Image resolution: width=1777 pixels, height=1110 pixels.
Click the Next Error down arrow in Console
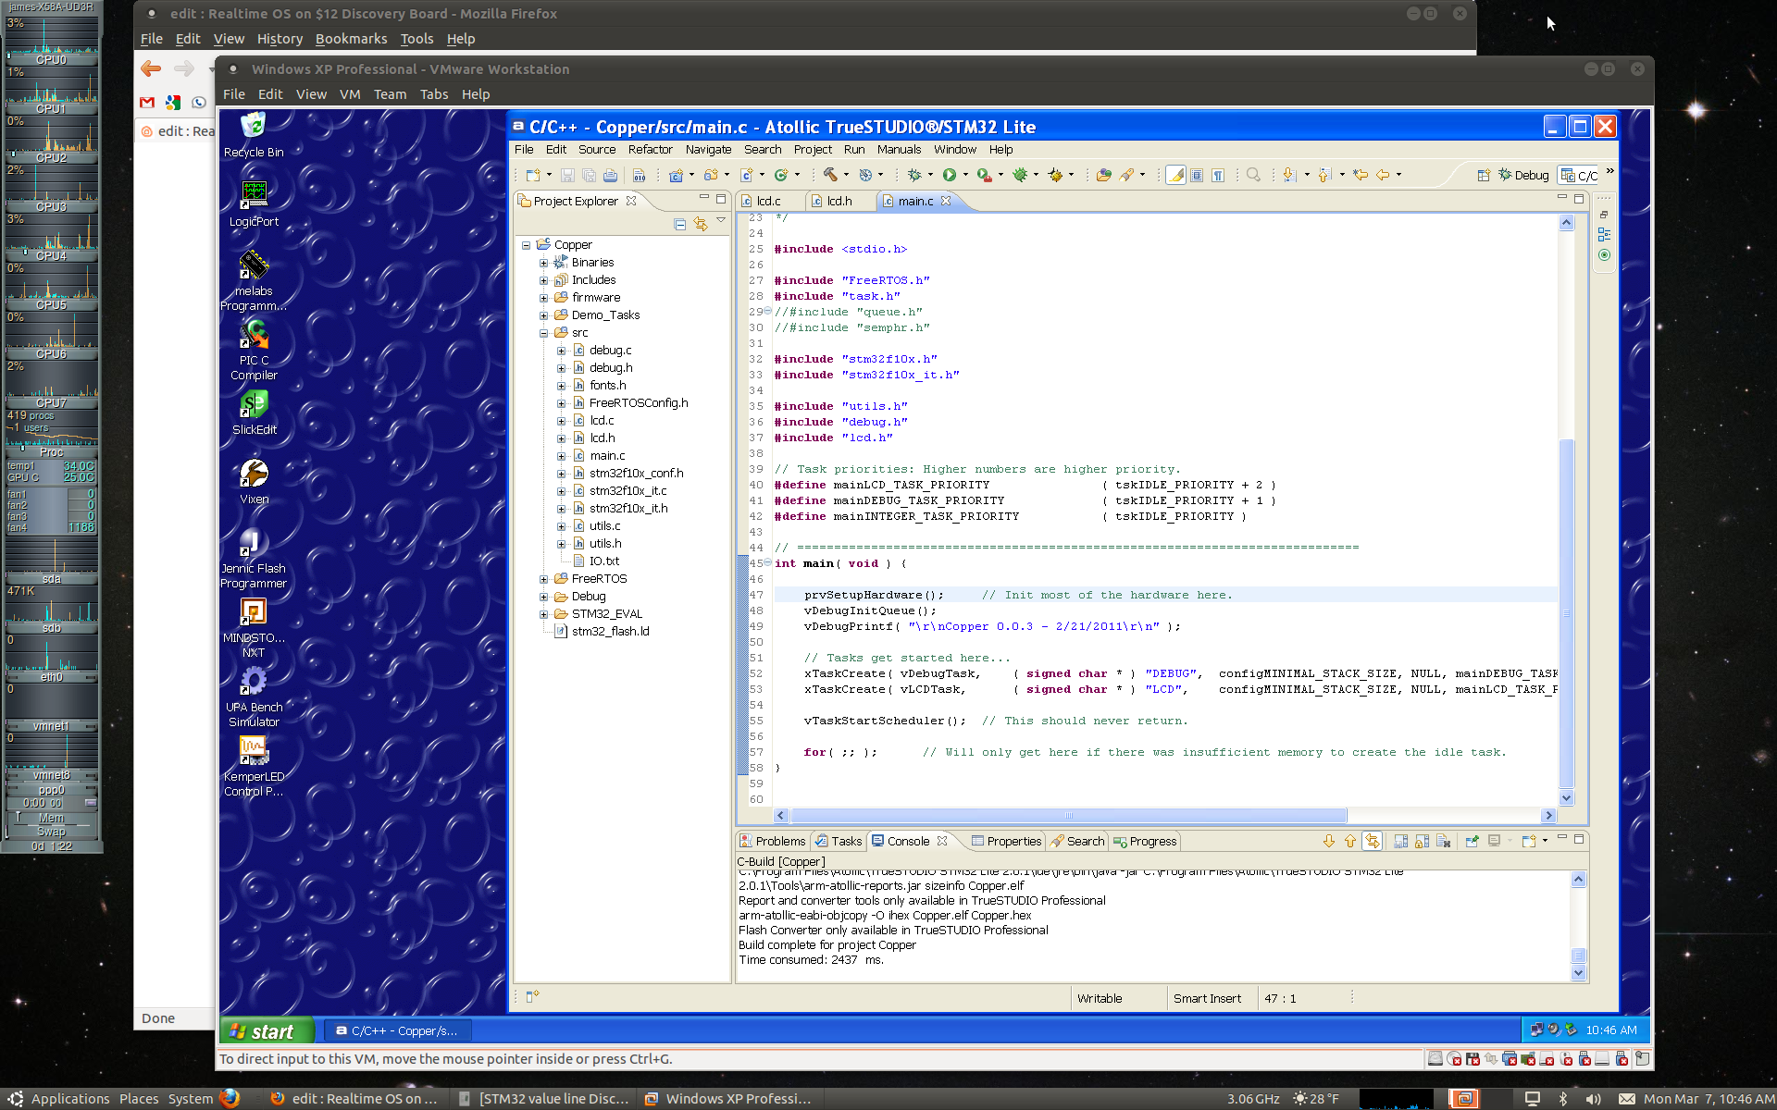(1328, 841)
